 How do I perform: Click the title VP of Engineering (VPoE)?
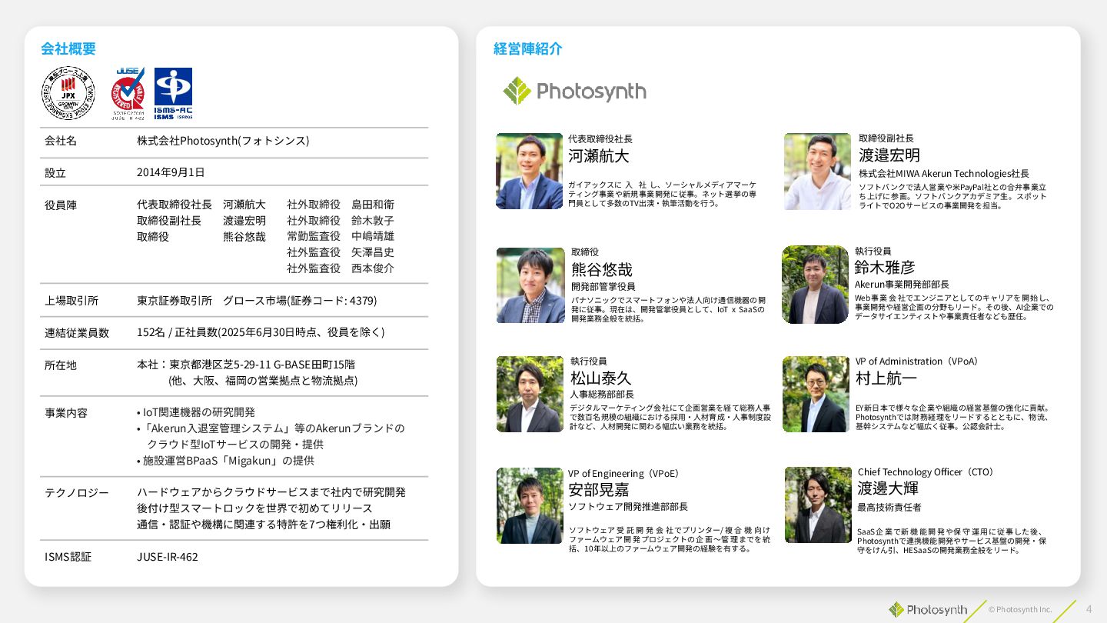(626, 473)
